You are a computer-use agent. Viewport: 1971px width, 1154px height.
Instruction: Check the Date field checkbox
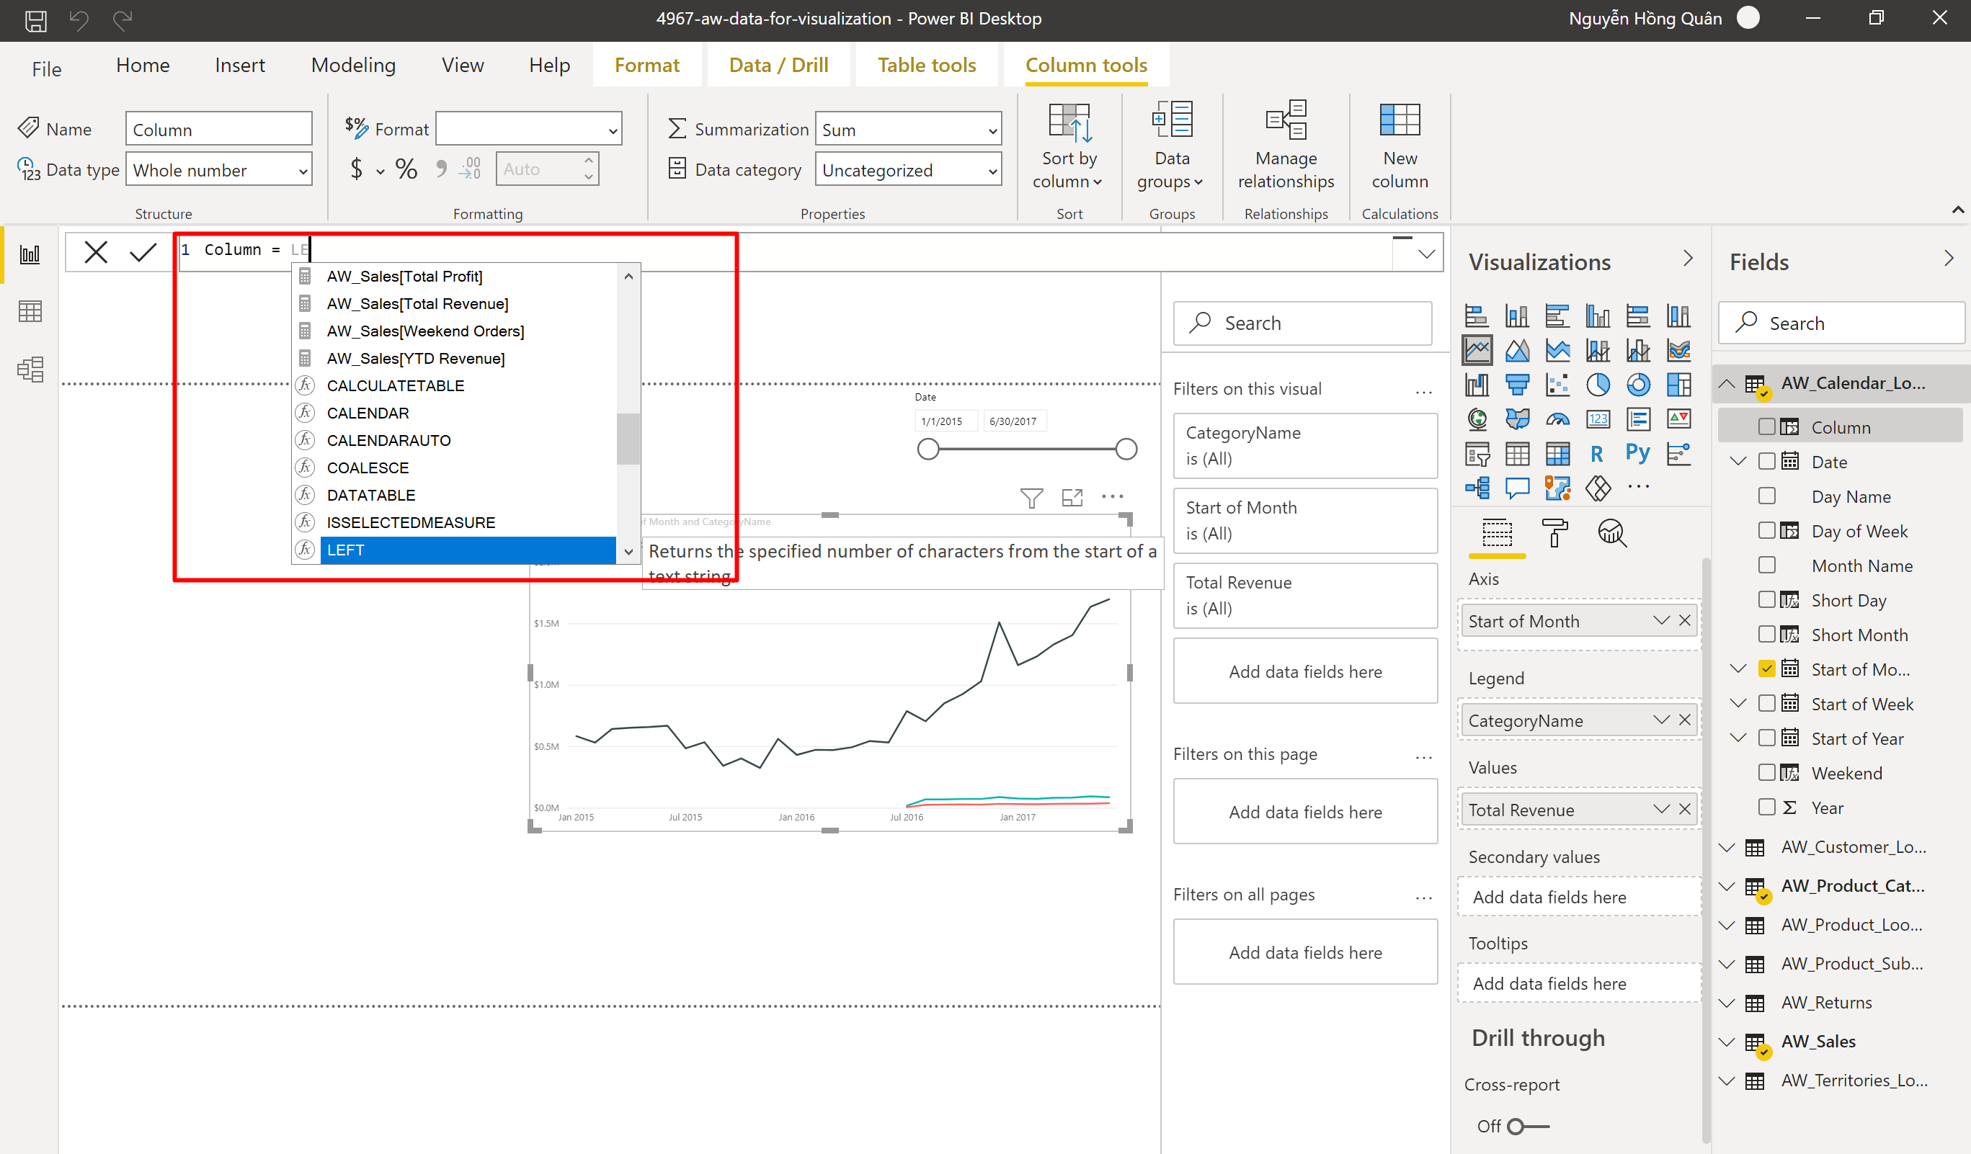click(1767, 460)
